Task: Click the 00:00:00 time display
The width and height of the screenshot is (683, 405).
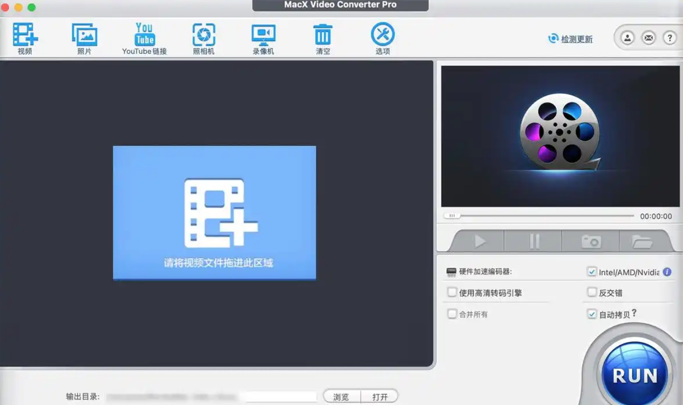Action: (x=656, y=216)
